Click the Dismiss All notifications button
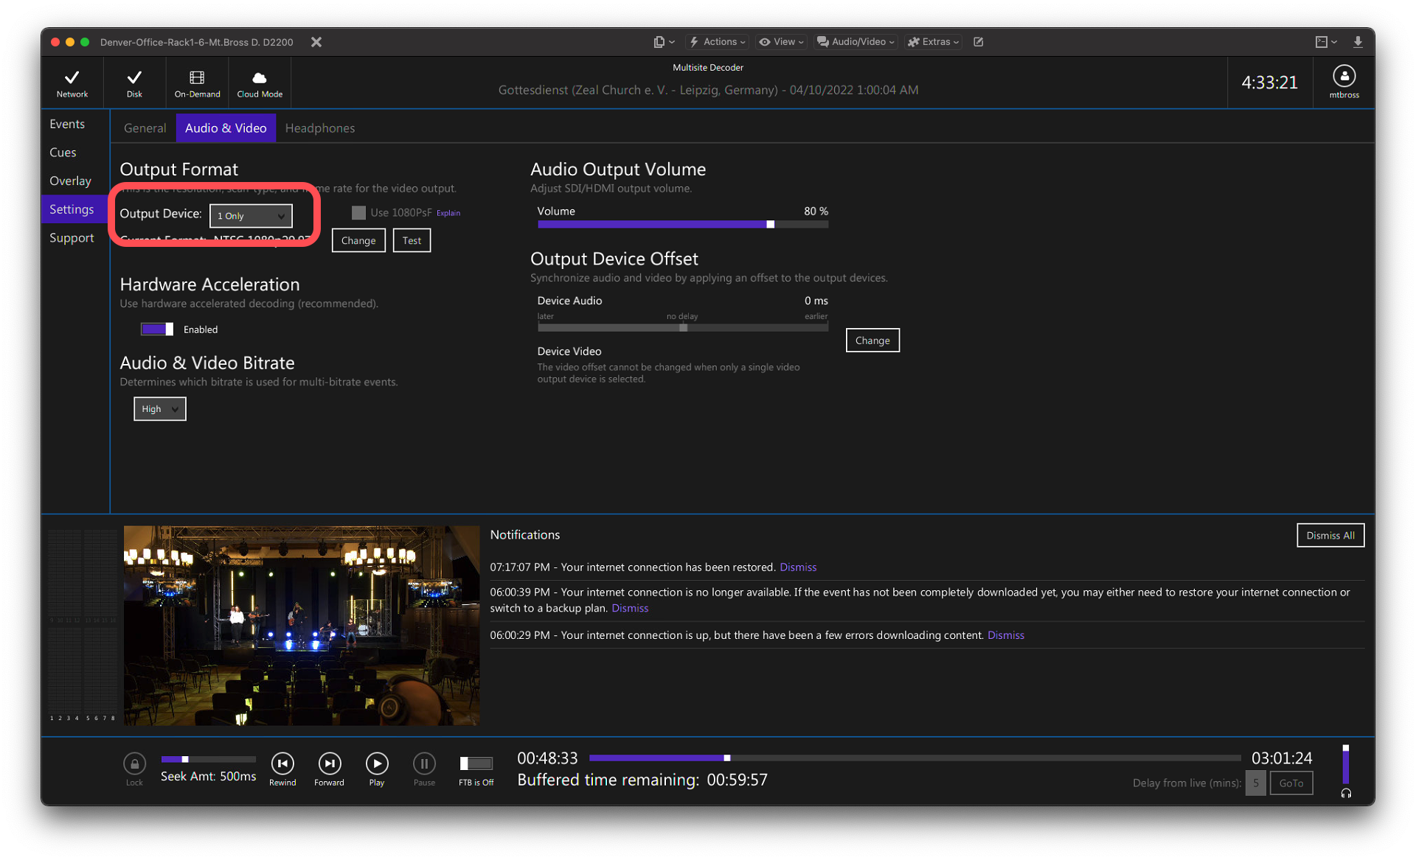Viewport: 1416px width, 860px height. click(1330, 535)
